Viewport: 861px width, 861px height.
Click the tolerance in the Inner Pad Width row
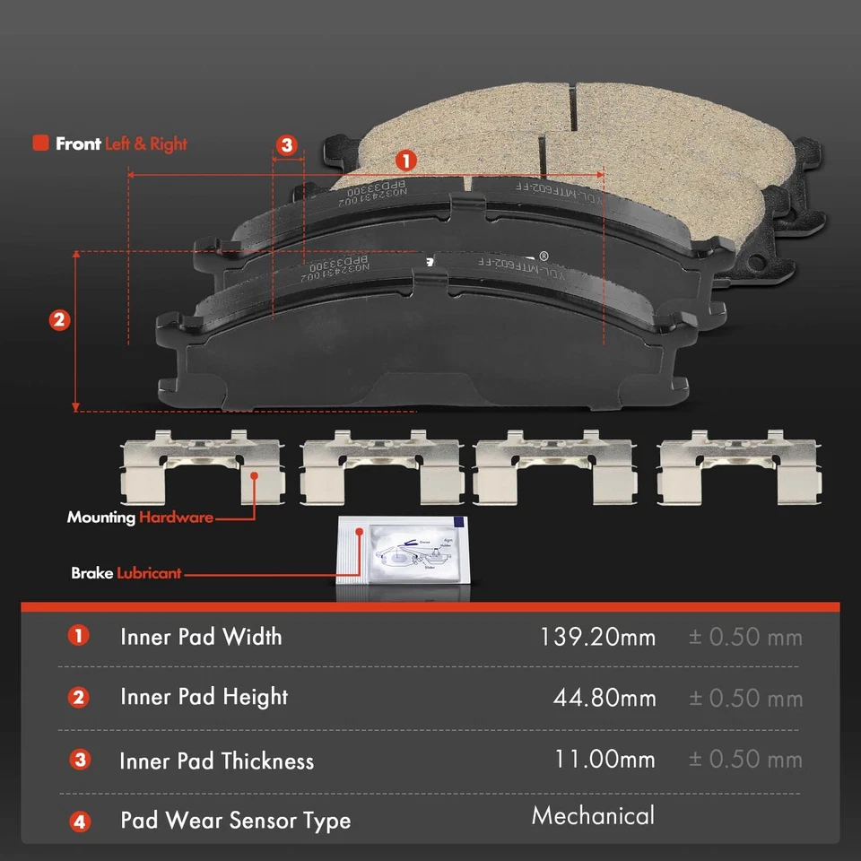(745, 638)
